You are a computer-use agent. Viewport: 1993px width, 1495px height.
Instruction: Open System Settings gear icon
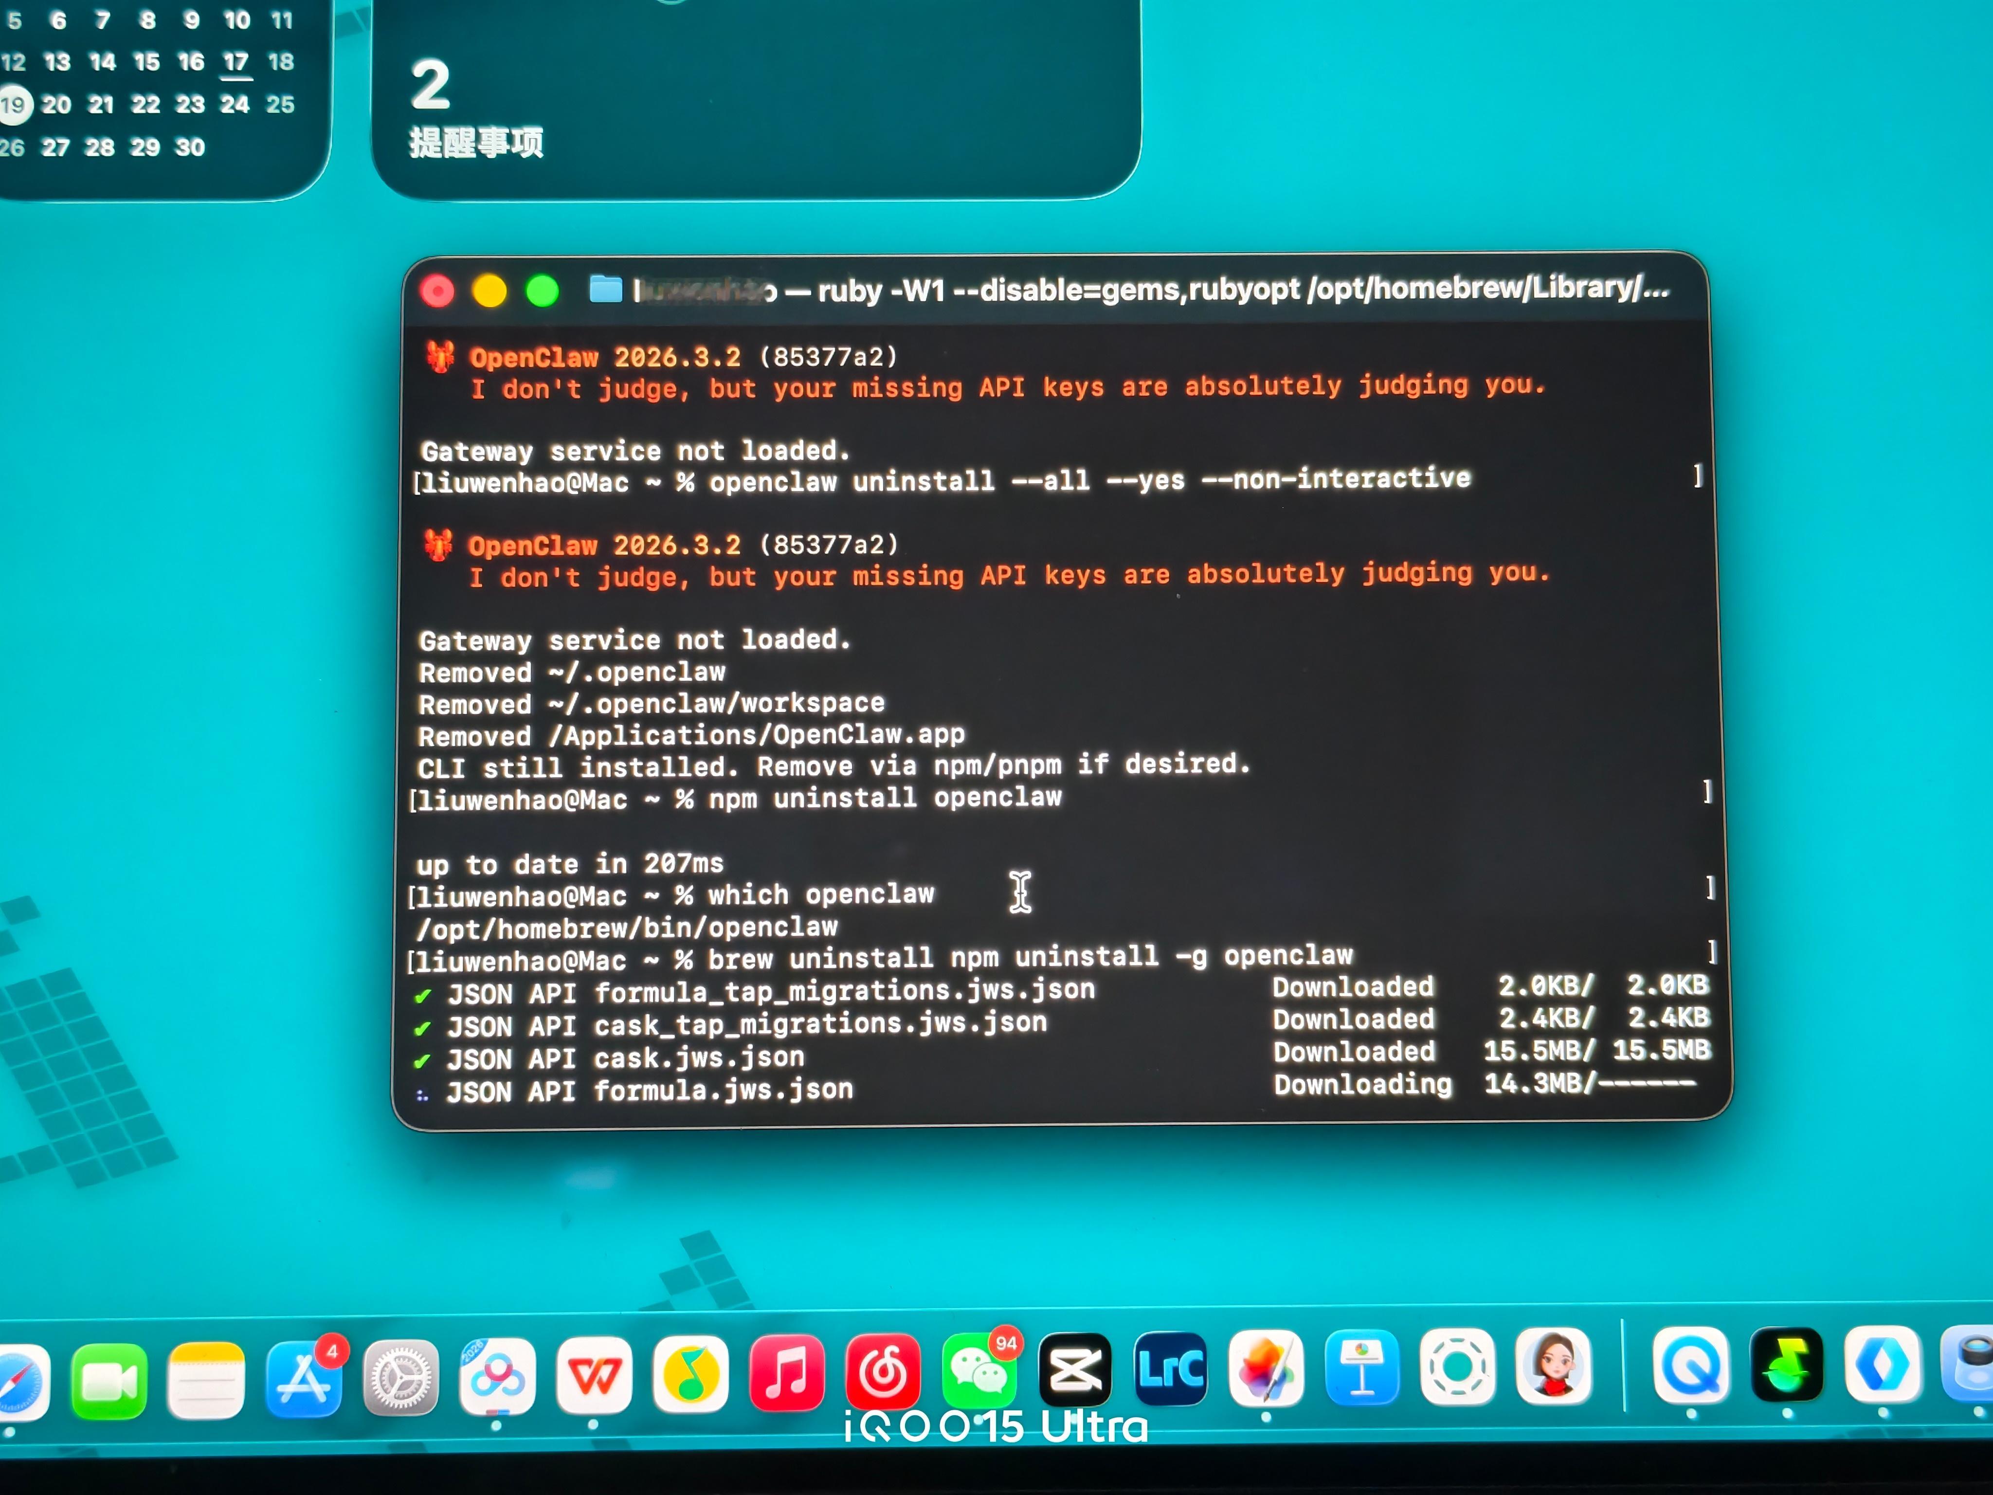click(400, 1377)
